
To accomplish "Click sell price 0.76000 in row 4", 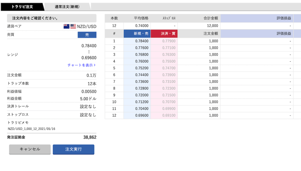I will [142, 61].
